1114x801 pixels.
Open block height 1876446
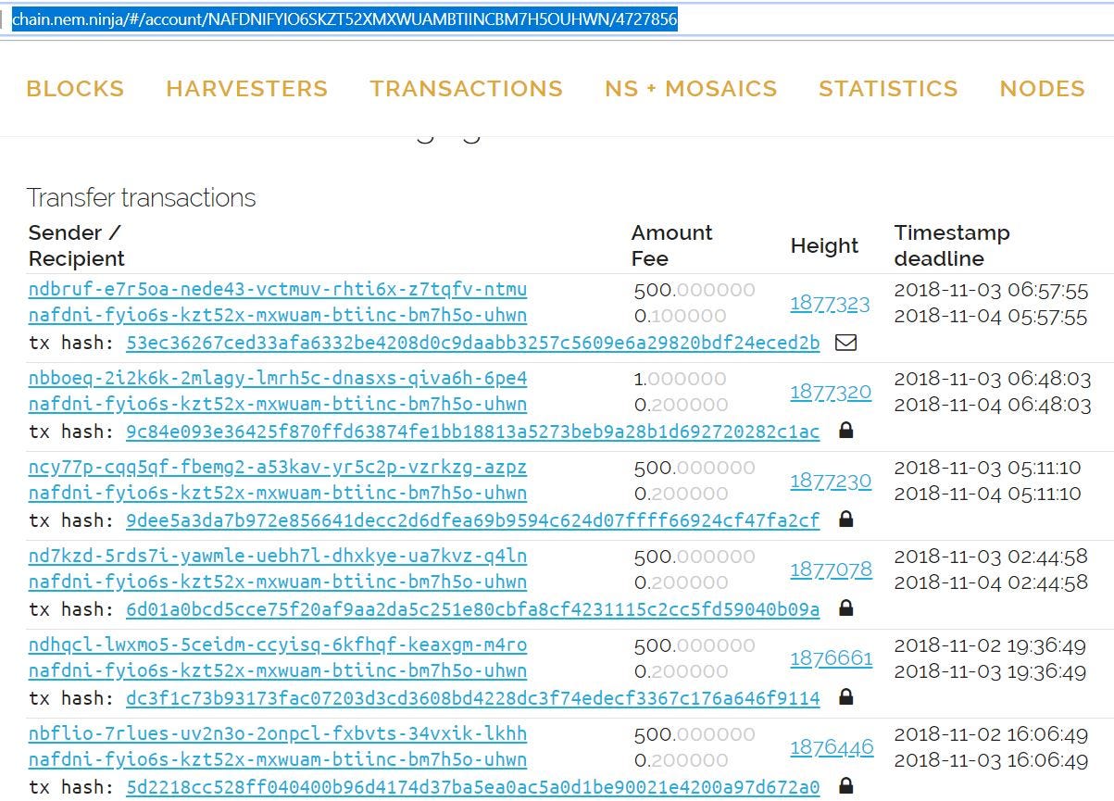coord(831,747)
